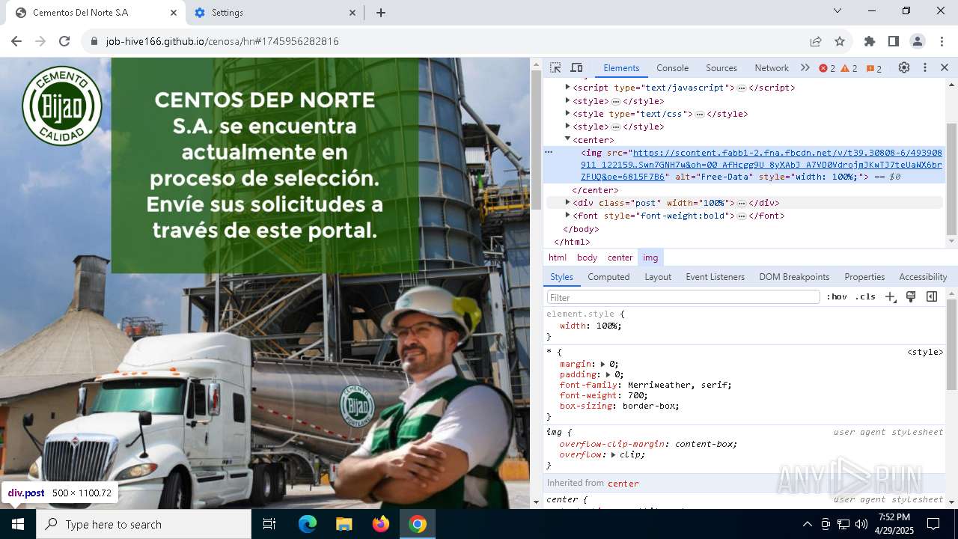Toggle the :hov element state button

tap(837, 297)
